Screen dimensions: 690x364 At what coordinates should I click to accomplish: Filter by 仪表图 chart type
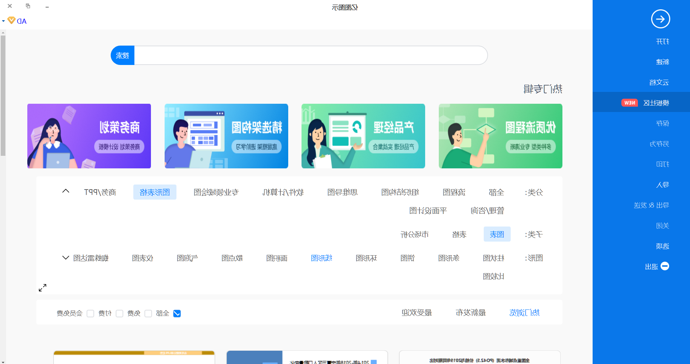pos(143,258)
